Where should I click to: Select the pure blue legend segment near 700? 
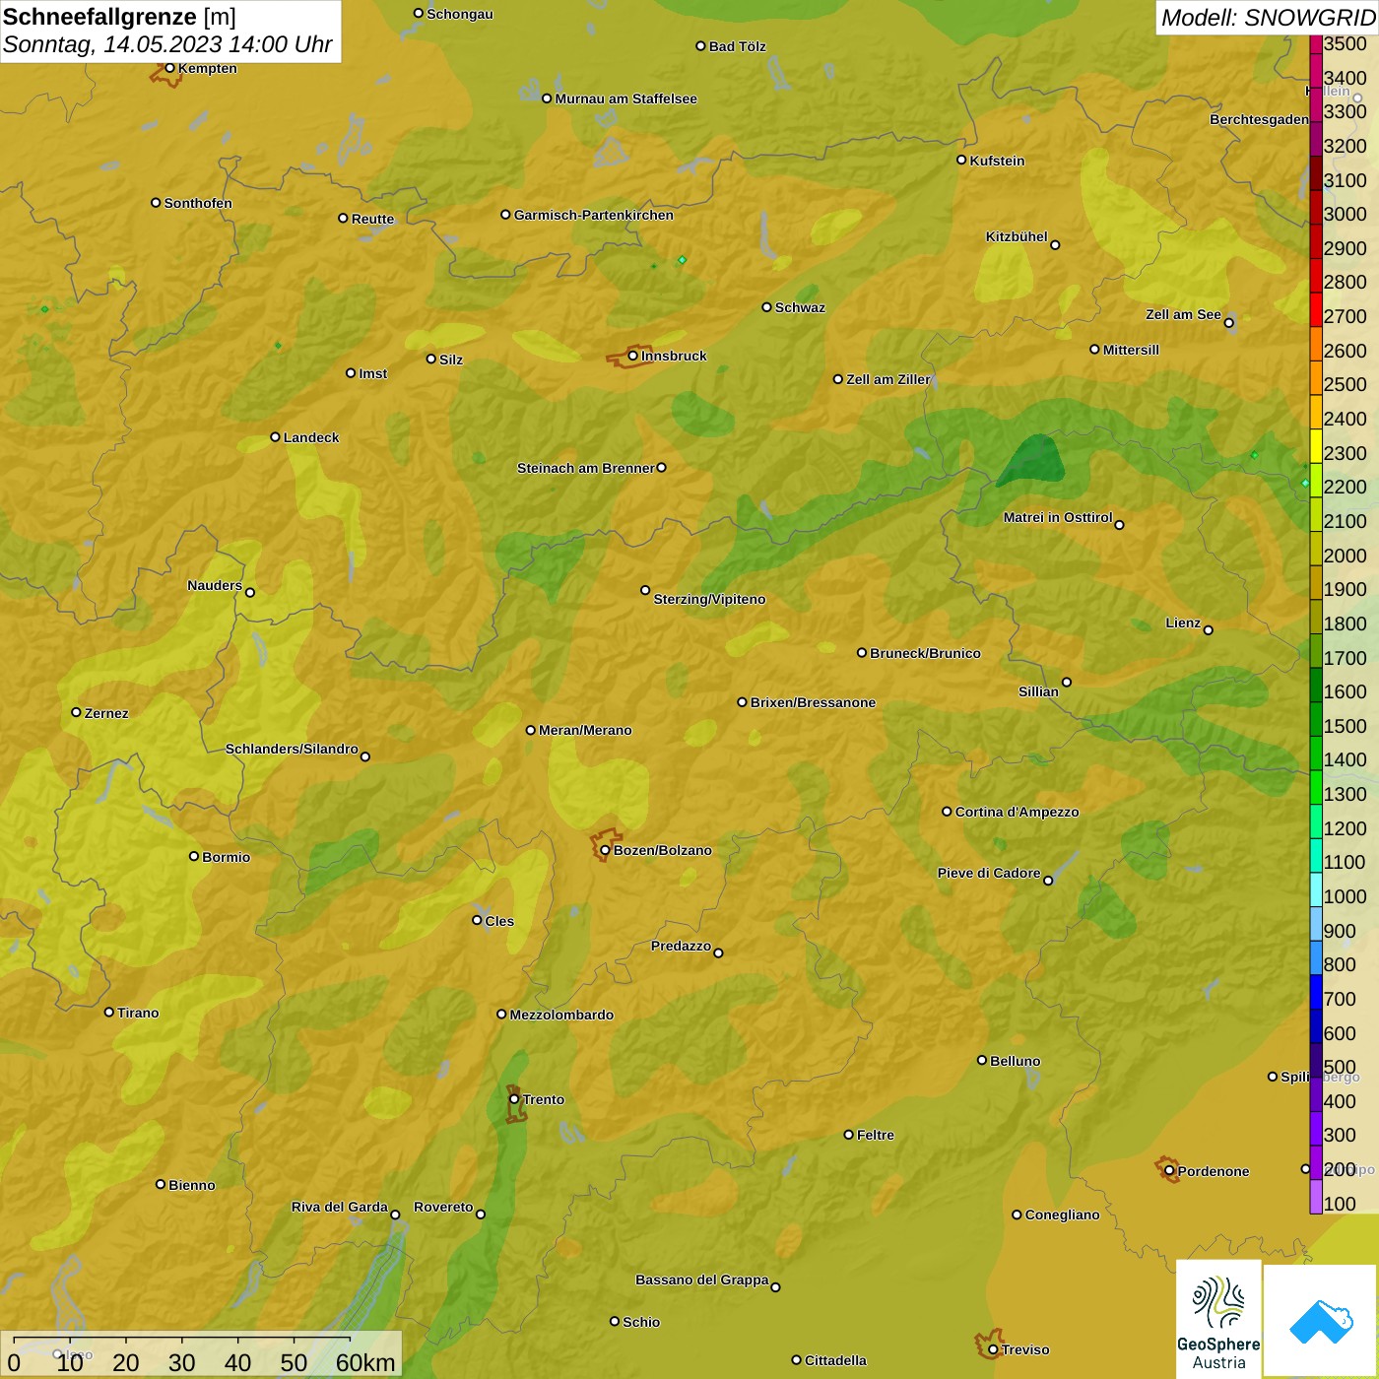click(x=1316, y=991)
